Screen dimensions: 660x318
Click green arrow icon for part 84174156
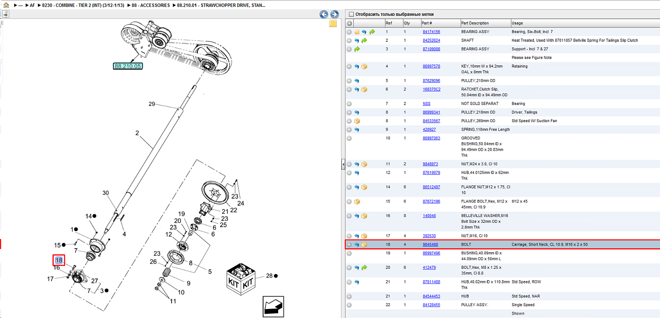click(x=372, y=32)
